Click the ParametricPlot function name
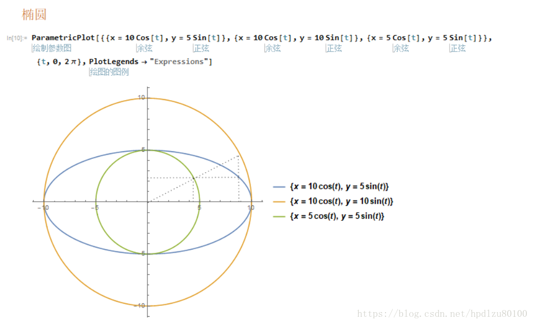The height and width of the screenshot is (324, 533). pyautogui.click(x=63, y=38)
